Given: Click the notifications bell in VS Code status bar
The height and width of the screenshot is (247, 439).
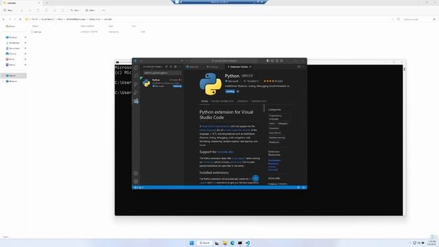Looking at the screenshot, I should click(303, 187).
